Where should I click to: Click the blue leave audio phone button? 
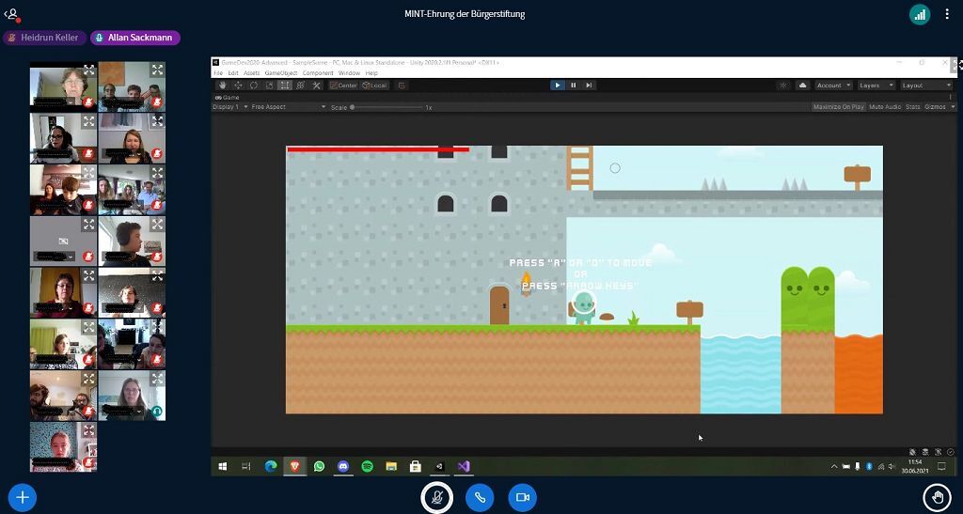pyautogui.click(x=480, y=497)
